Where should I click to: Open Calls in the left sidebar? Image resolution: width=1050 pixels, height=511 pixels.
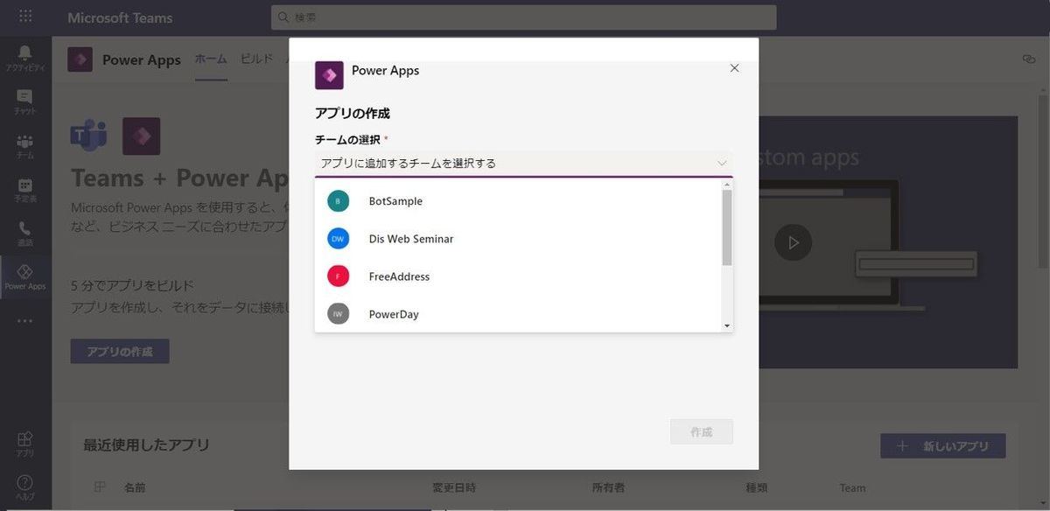point(25,234)
